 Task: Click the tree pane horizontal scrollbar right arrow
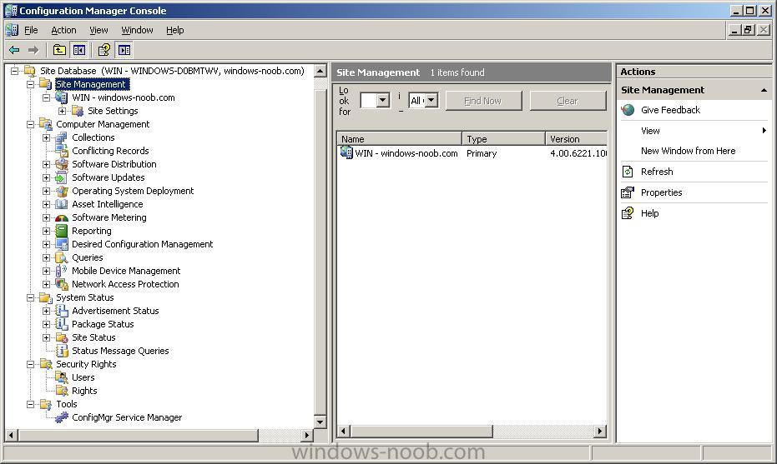tap(307, 436)
